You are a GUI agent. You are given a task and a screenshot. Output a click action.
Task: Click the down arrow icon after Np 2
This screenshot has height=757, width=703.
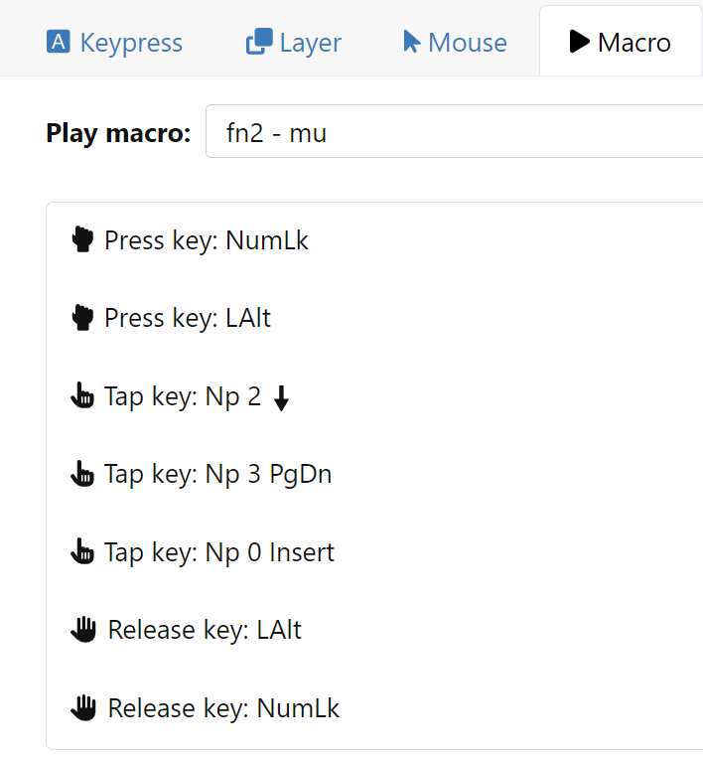coord(281,398)
